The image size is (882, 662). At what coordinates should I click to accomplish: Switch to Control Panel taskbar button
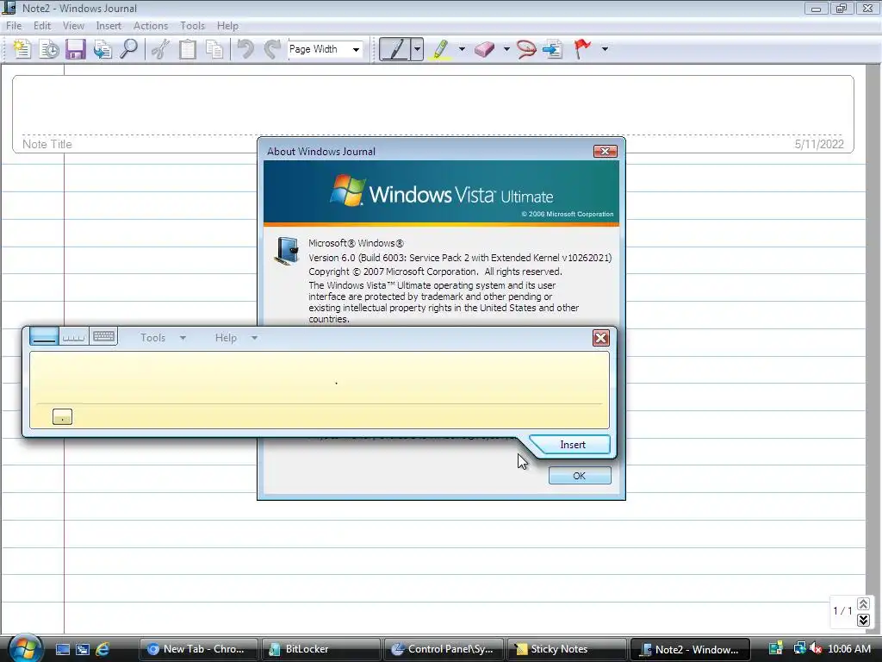pos(444,649)
